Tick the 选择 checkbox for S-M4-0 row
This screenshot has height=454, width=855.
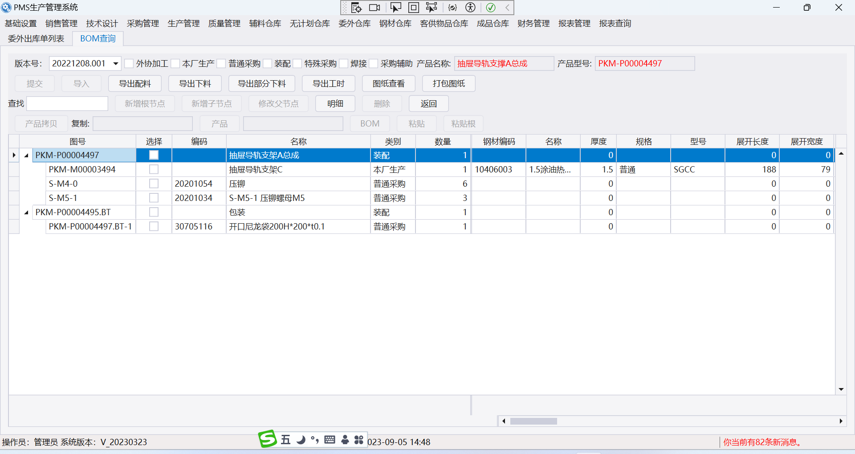(x=154, y=184)
